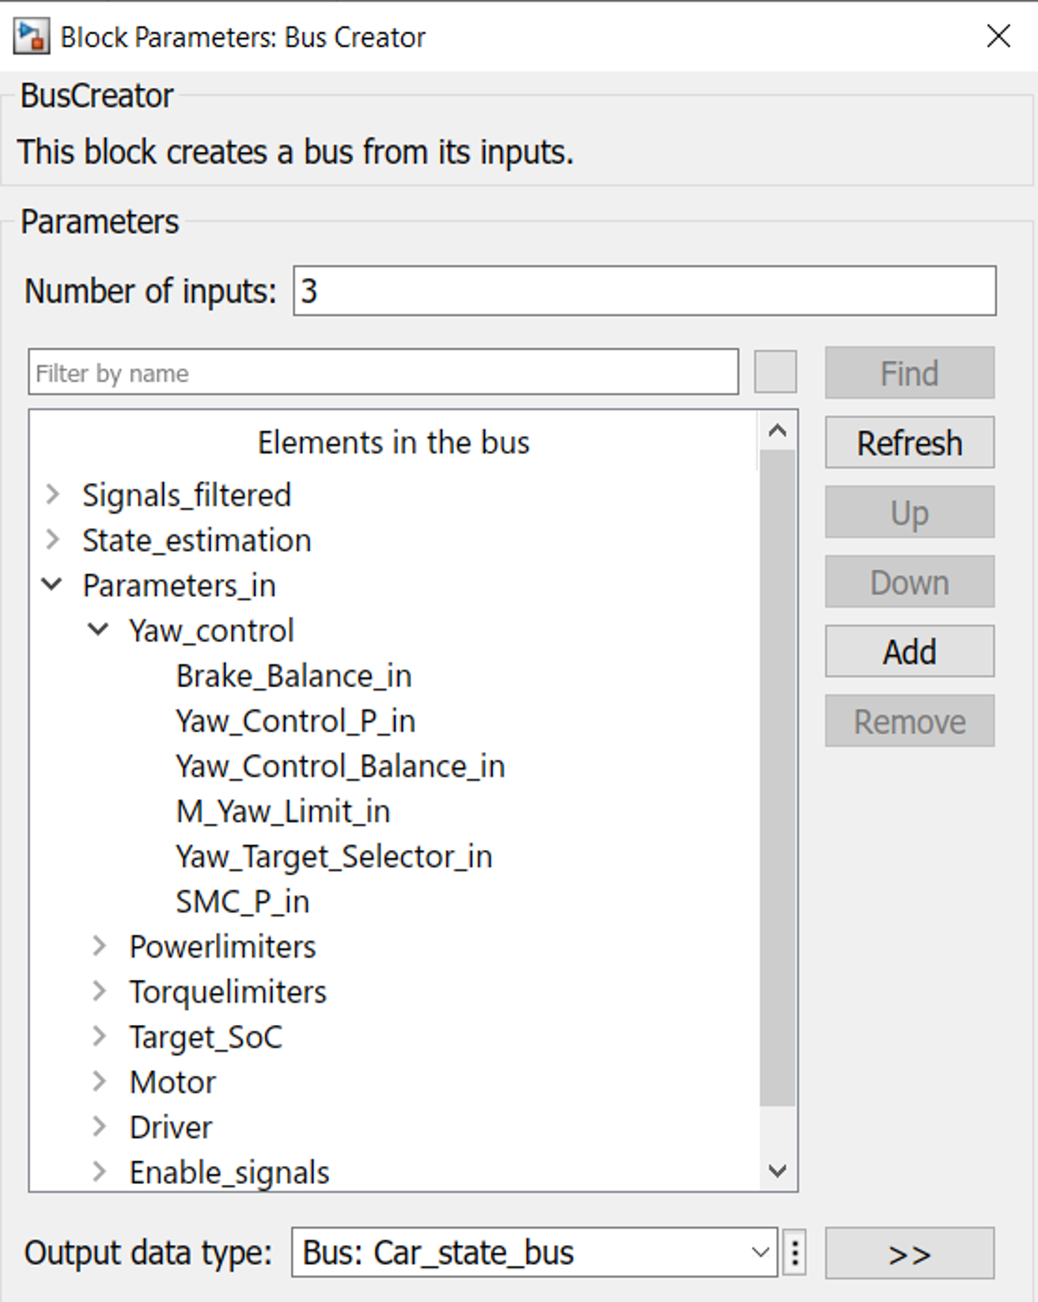Select Yaw_Target_Selector_in signal
The width and height of the screenshot is (1038, 1302).
point(334,856)
